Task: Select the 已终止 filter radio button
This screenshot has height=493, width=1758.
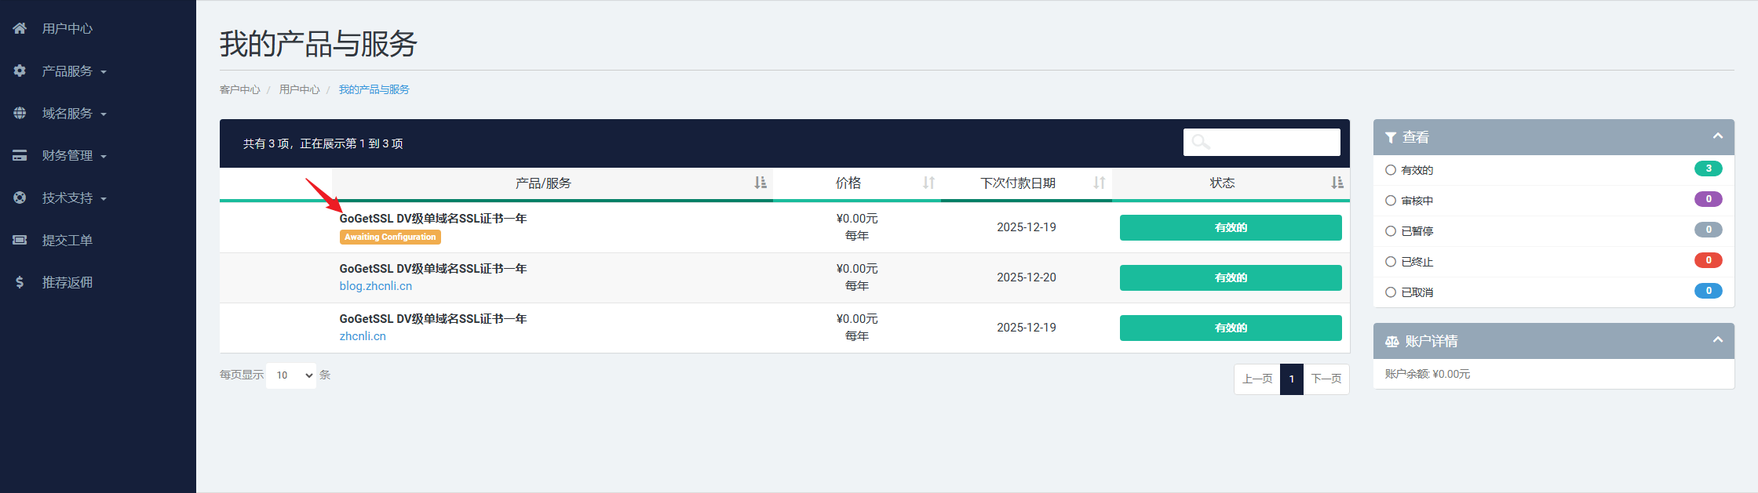Action: [1391, 262]
